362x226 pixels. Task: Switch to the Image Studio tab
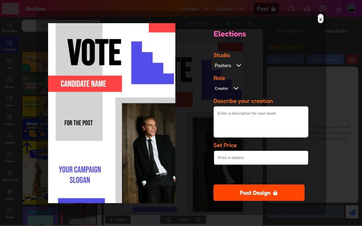coord(335,31)
